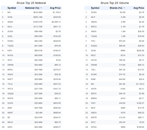Select TSLL row in Volume table
The height and width of the screenshot is (130, 147).
[115, 70]
